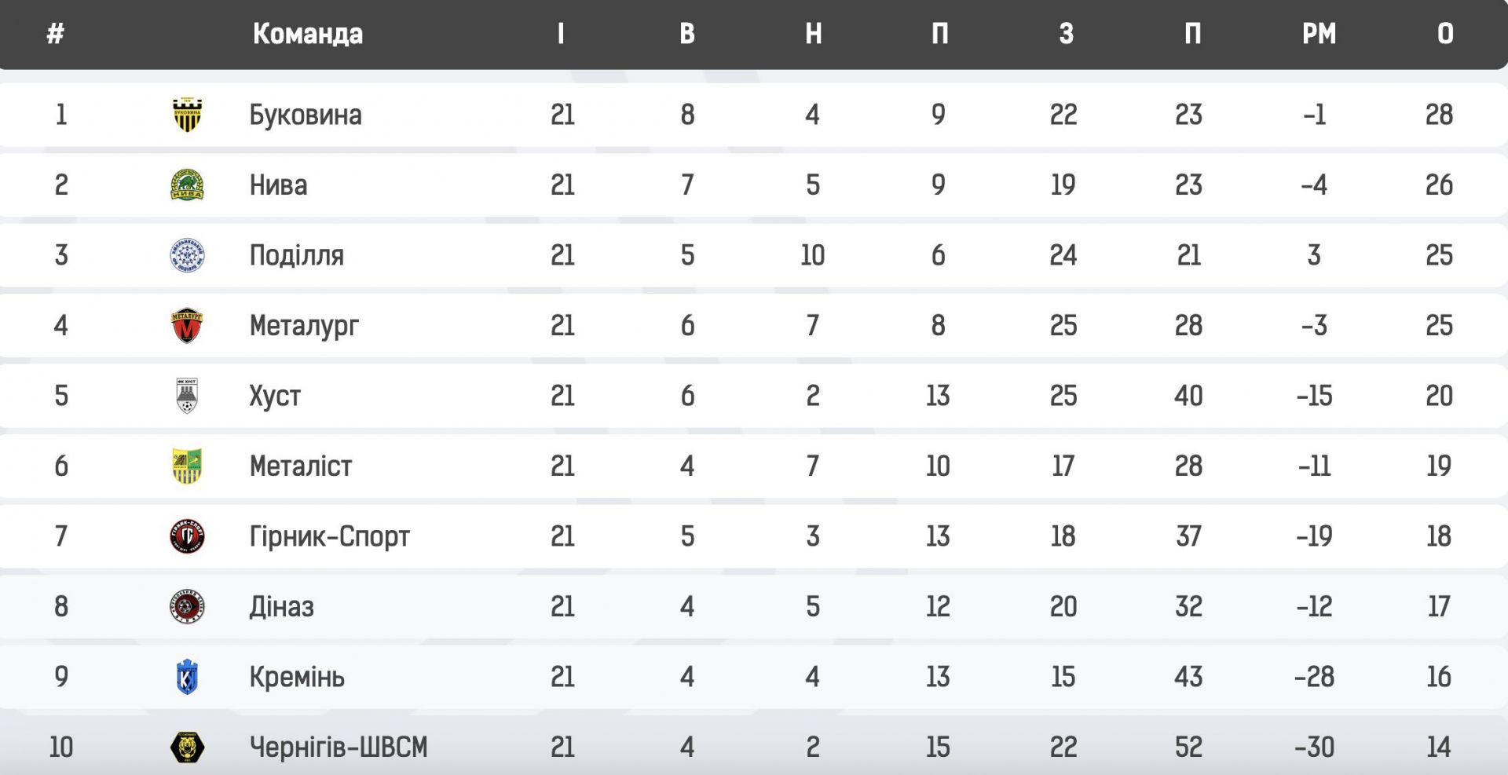Image resolution: width=1508 pixels, height=775 pixels.
Task: Click the Поділля team emblem
Action: coord(187,255)
